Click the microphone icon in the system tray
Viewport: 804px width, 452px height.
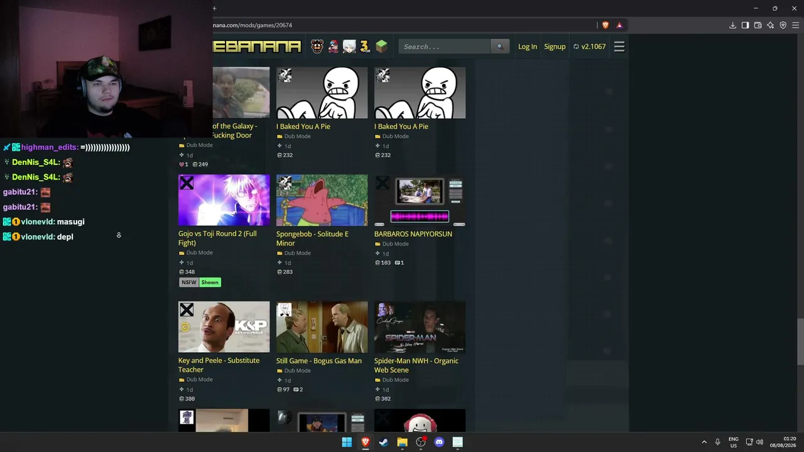pyautogui.click(x=717, y=442)
